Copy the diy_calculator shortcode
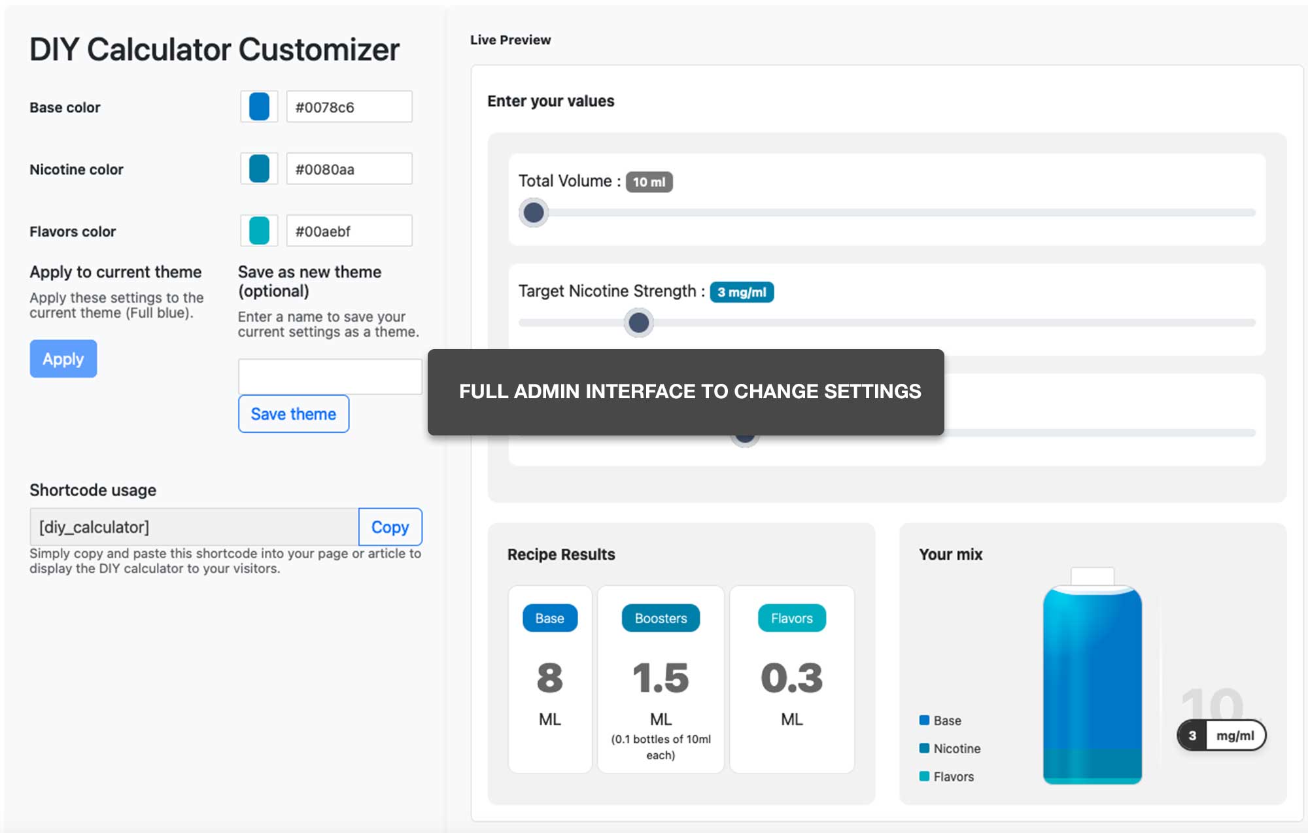 click(390, 527)
